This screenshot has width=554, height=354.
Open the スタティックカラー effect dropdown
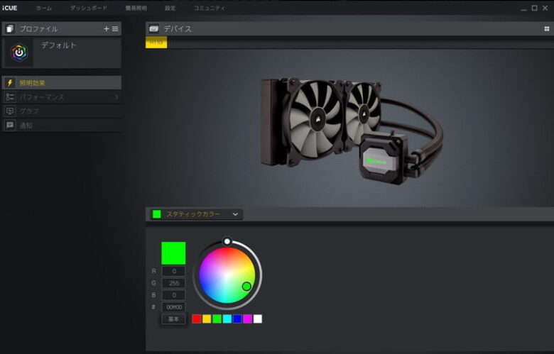197,214
